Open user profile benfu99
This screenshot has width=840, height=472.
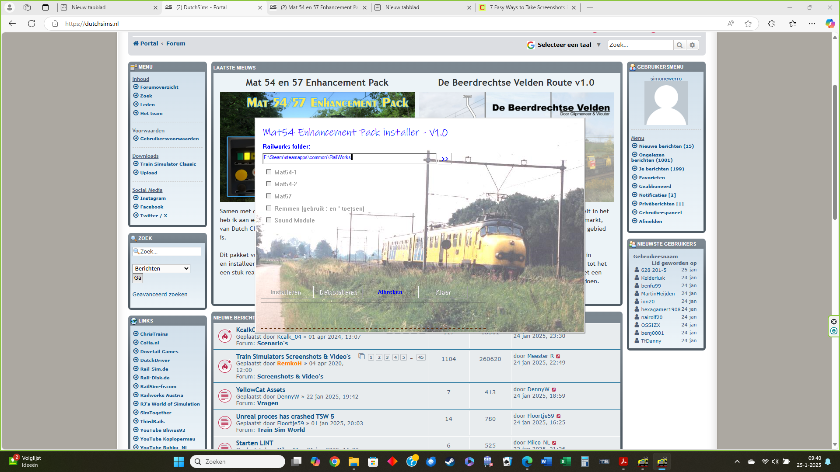(651, 285)
